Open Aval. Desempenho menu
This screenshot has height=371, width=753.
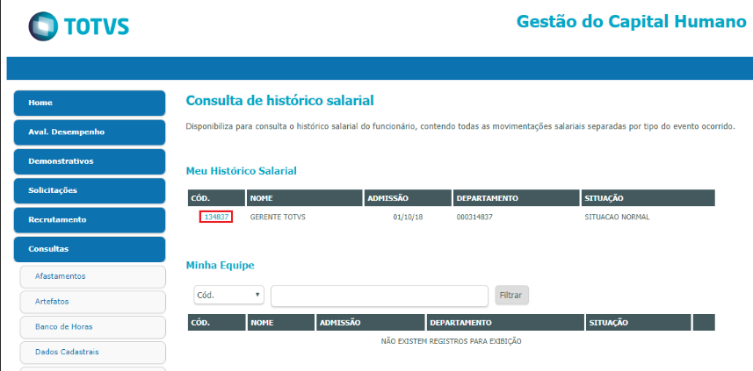coord(90,132)
